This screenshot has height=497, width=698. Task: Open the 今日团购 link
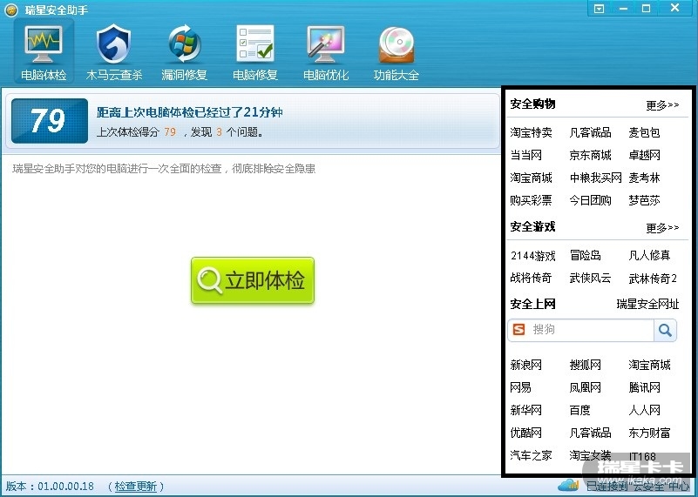(x=590, y=200)
